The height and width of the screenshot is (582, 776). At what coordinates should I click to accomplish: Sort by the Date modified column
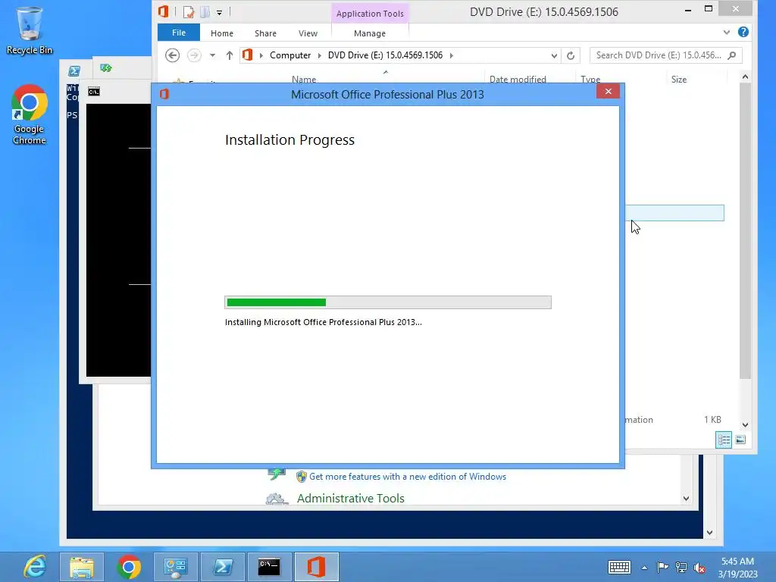518,79
